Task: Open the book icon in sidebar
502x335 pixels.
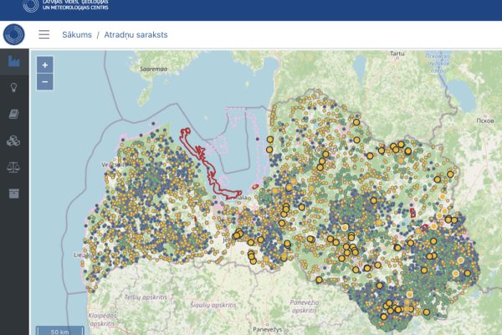Action: tap(13, 114)
